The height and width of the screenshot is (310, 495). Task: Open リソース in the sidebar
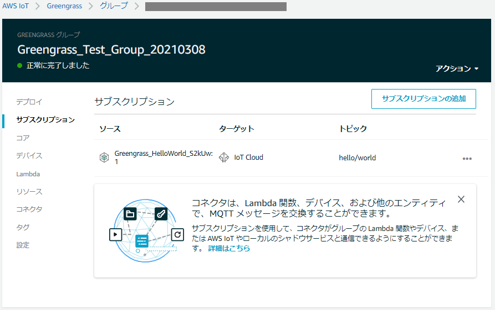coord(29,192)
